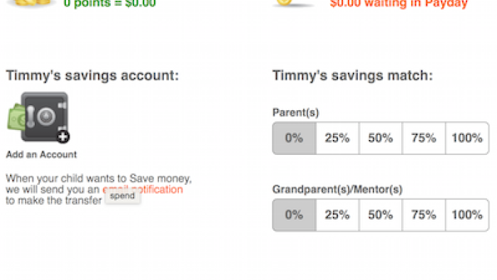Pick 75% for Parent(s) match
The image size is (497, 280).
click(423, 139)
